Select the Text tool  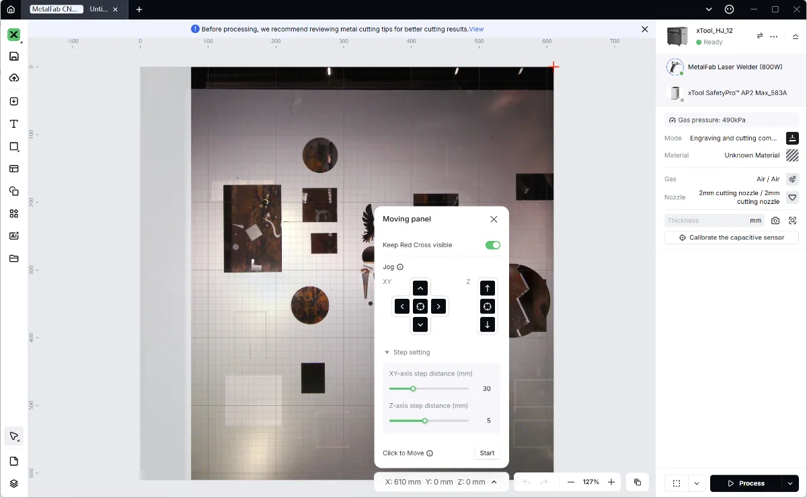point(13,124)
